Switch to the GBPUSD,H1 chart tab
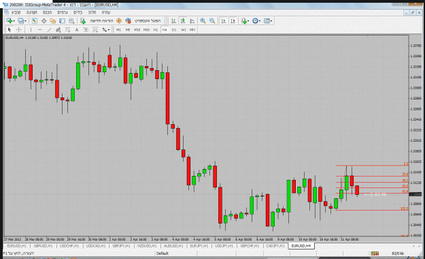The height and width of the screenshot is (259, 425). tap(44, 246)
